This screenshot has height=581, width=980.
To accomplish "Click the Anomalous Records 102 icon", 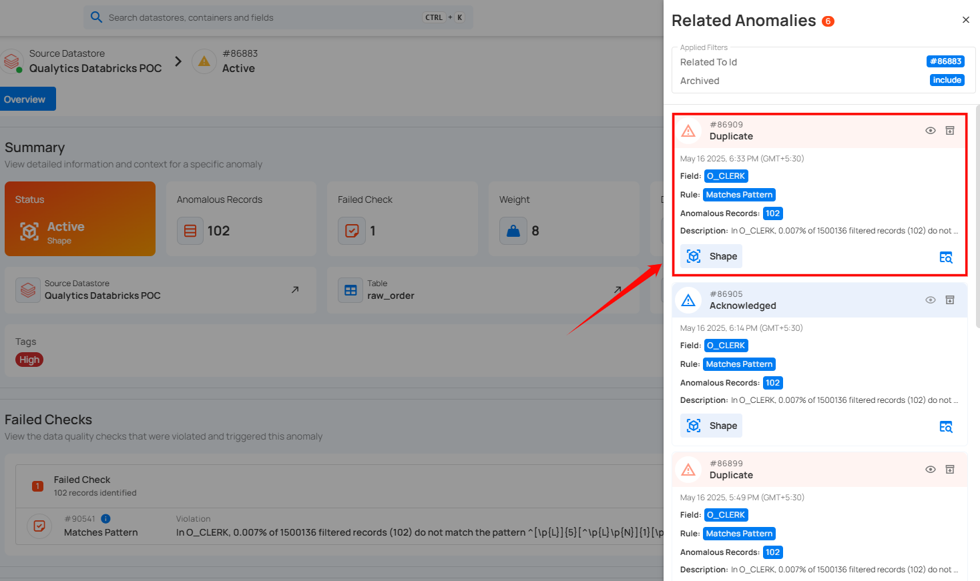I will pos(190,231).
